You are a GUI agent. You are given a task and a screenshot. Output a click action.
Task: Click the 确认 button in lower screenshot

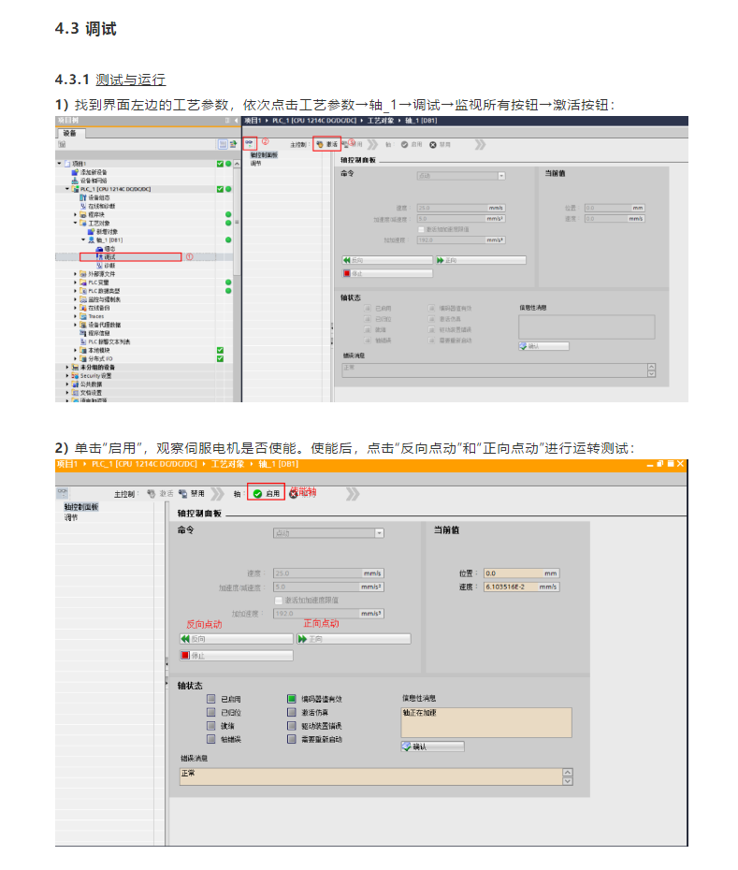point(432,747)
